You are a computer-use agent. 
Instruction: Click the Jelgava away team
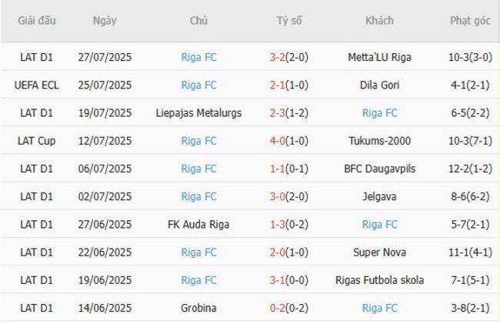(379, 196)
